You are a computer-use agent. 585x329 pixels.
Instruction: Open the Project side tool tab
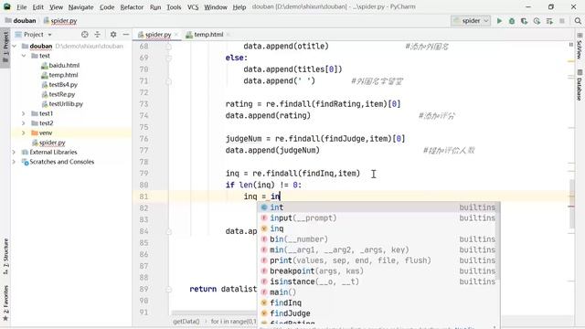tap(5, 48)
